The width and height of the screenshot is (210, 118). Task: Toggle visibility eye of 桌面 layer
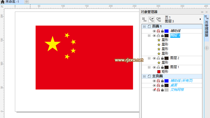[154, 85]
